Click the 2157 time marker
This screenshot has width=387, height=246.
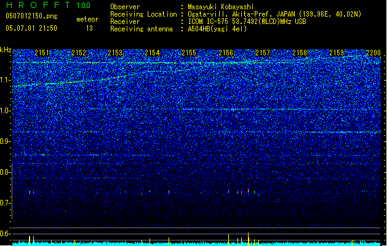click(x=263, y=52)
